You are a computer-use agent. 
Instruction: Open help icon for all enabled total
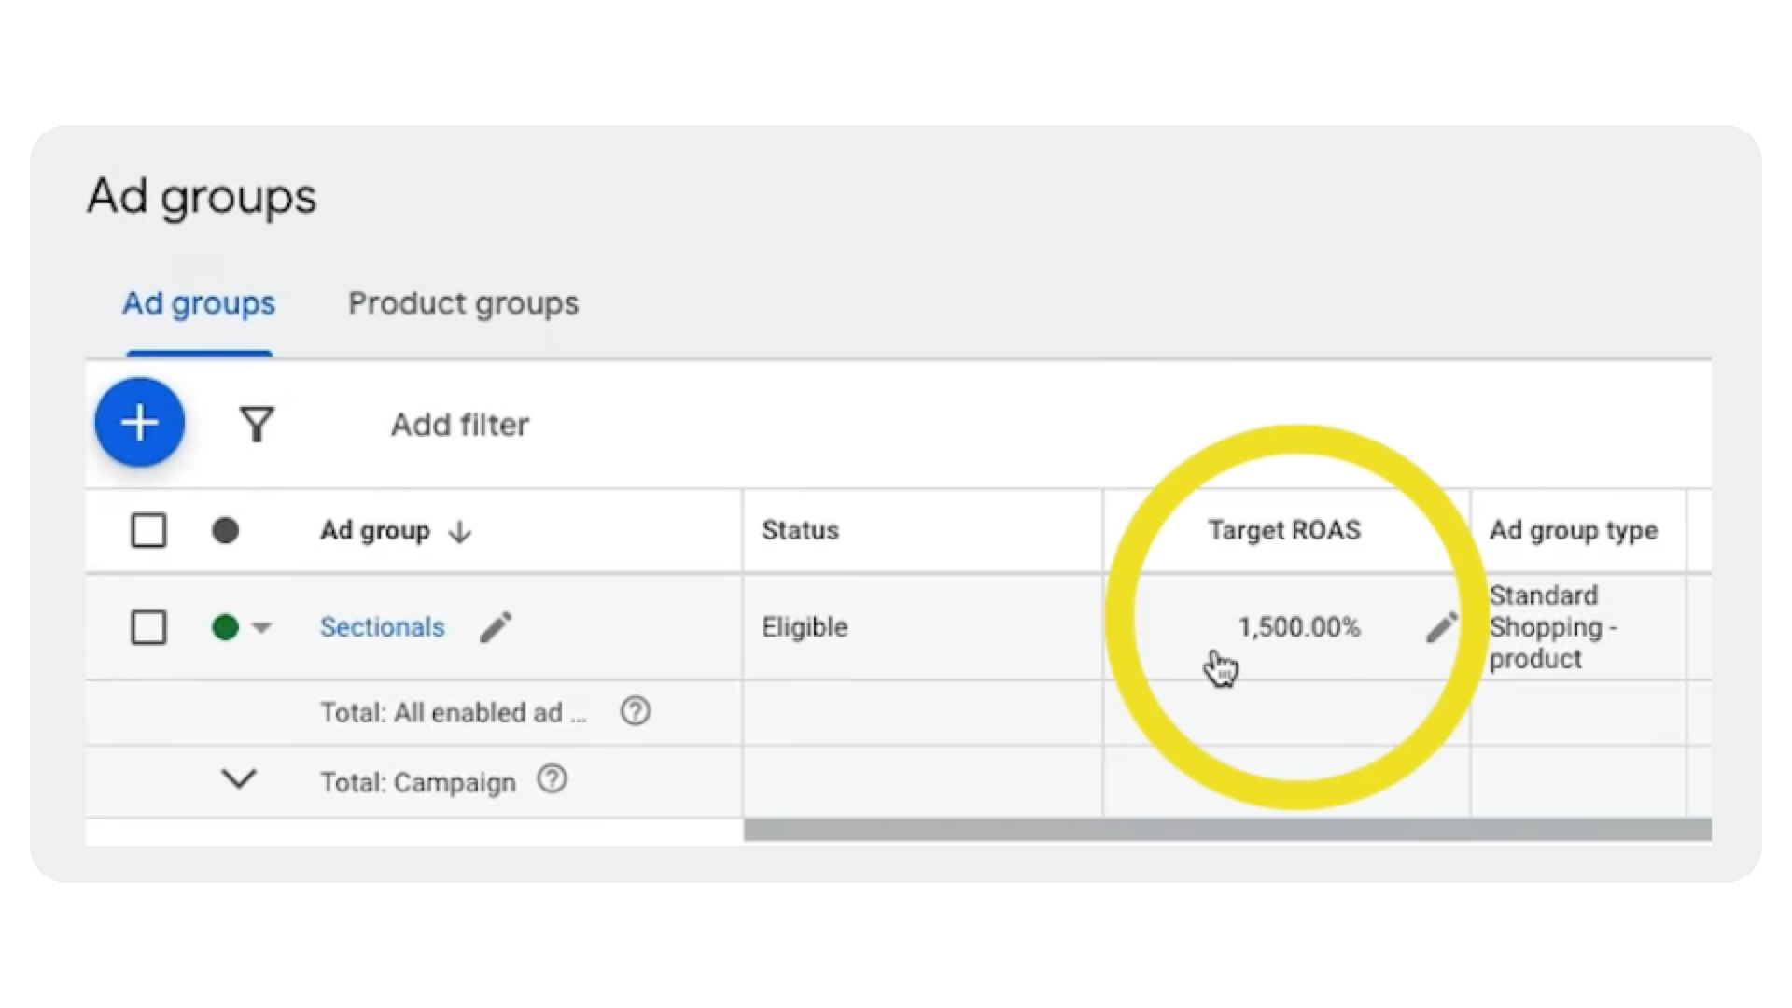(x=636, y=712)
